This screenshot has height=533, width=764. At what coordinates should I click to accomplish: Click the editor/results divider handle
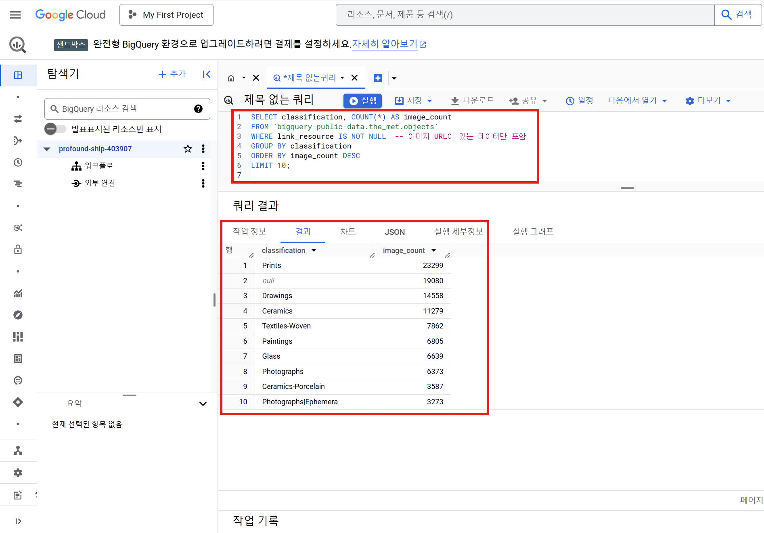click(627, 188)
